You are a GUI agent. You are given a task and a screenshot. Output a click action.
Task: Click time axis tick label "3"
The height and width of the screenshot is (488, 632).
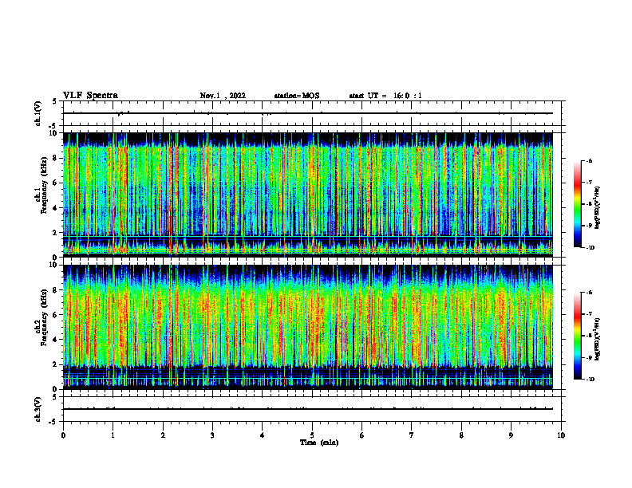212,435
